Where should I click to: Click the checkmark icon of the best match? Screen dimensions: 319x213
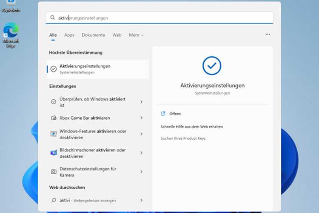pyautogui.click(x=54, y=69)
